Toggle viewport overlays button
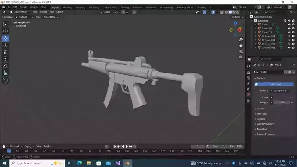The image size is (297, 167). [213, 12]
